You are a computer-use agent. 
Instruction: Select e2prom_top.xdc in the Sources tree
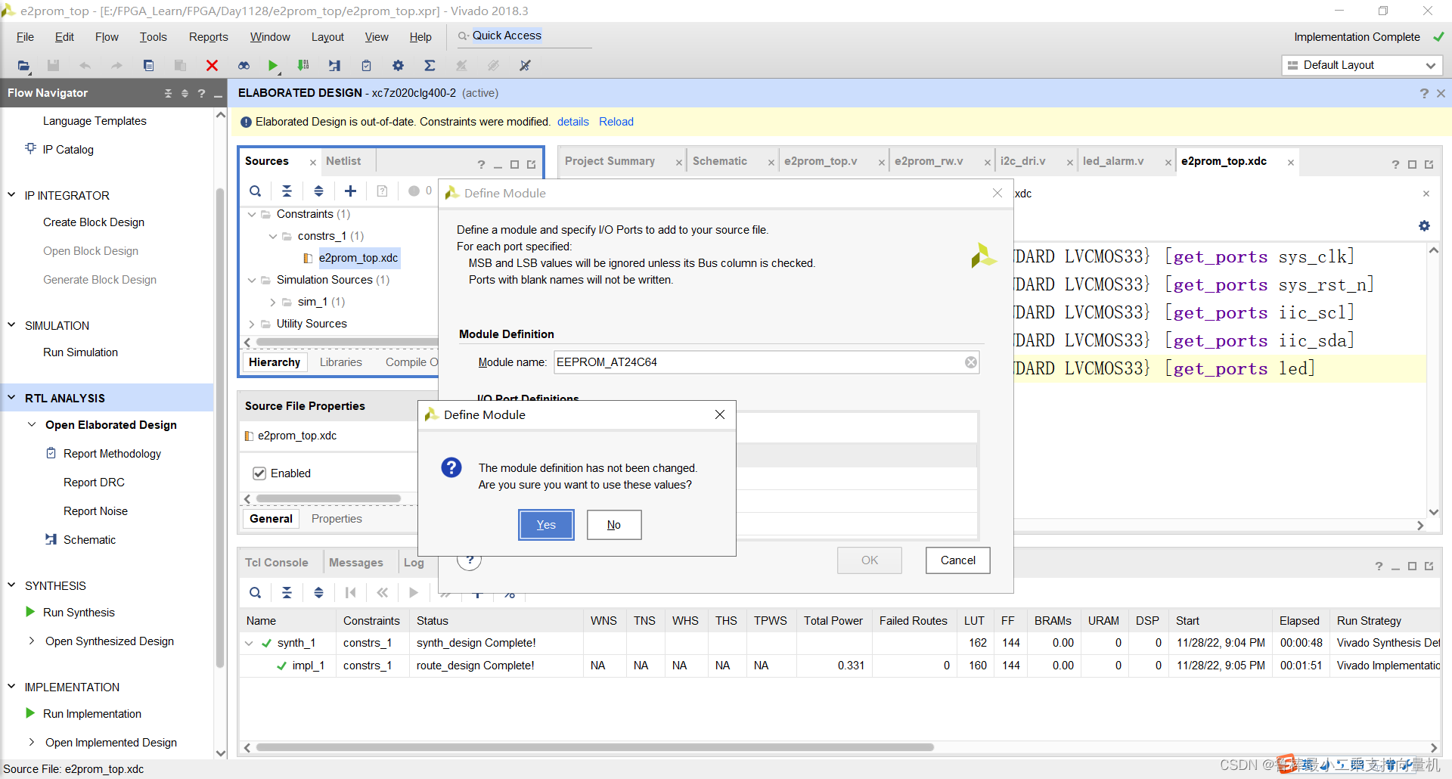coord(358,259)
